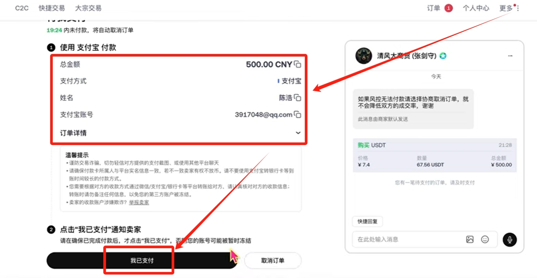This screenshot has width=537, height=278.
Task: Open 个人中心 personal center
Action: pos(476,8)
